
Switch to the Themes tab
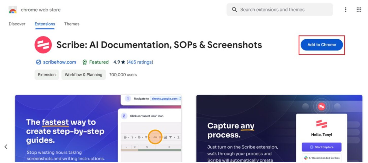(x=72, y=24)
